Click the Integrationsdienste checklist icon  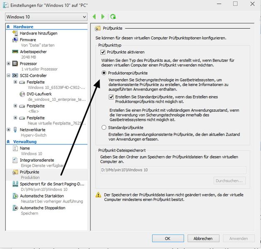(x=15, y=160)
